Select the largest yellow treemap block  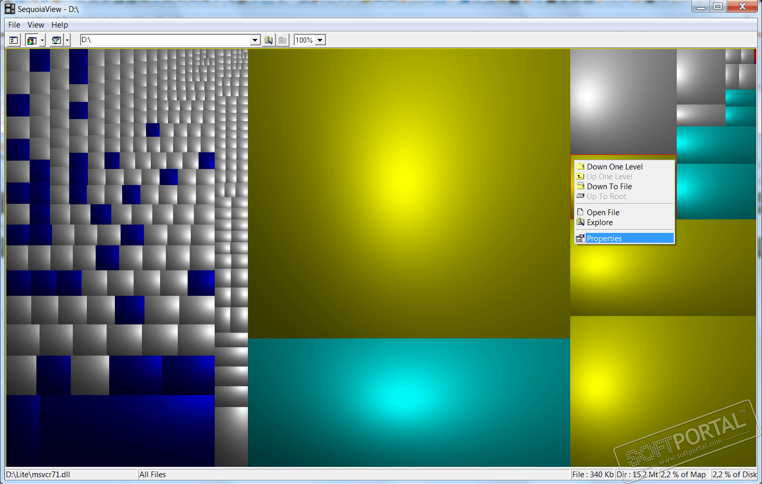[409, 193]
